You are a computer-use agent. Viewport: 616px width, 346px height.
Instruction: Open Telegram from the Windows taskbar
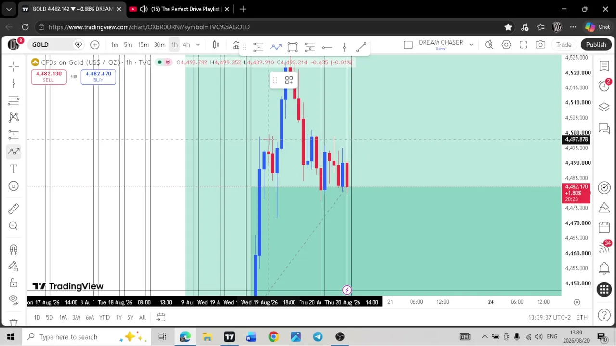coord(318,337)
